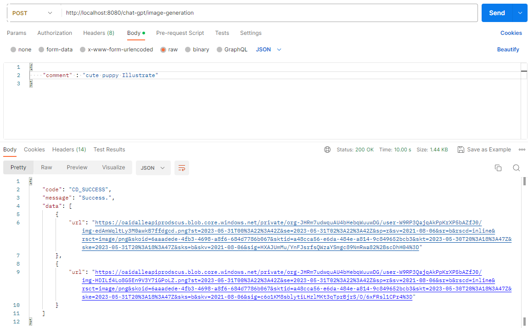Select the binary radio button

pyautogui.click(x=188, y=50)
